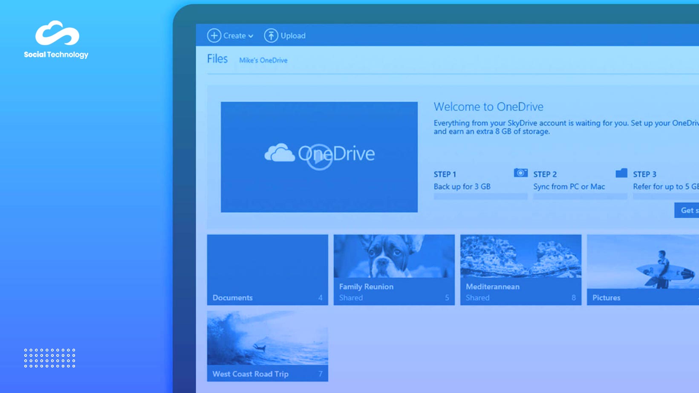Click the Create plus icon

[214, 35]
